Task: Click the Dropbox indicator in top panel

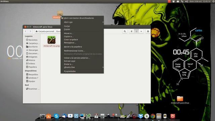Action: pyautogui.click(x=173, y=1)
